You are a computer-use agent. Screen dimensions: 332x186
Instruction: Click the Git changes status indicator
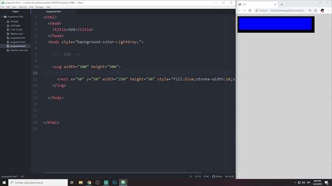tap(229, 177)
